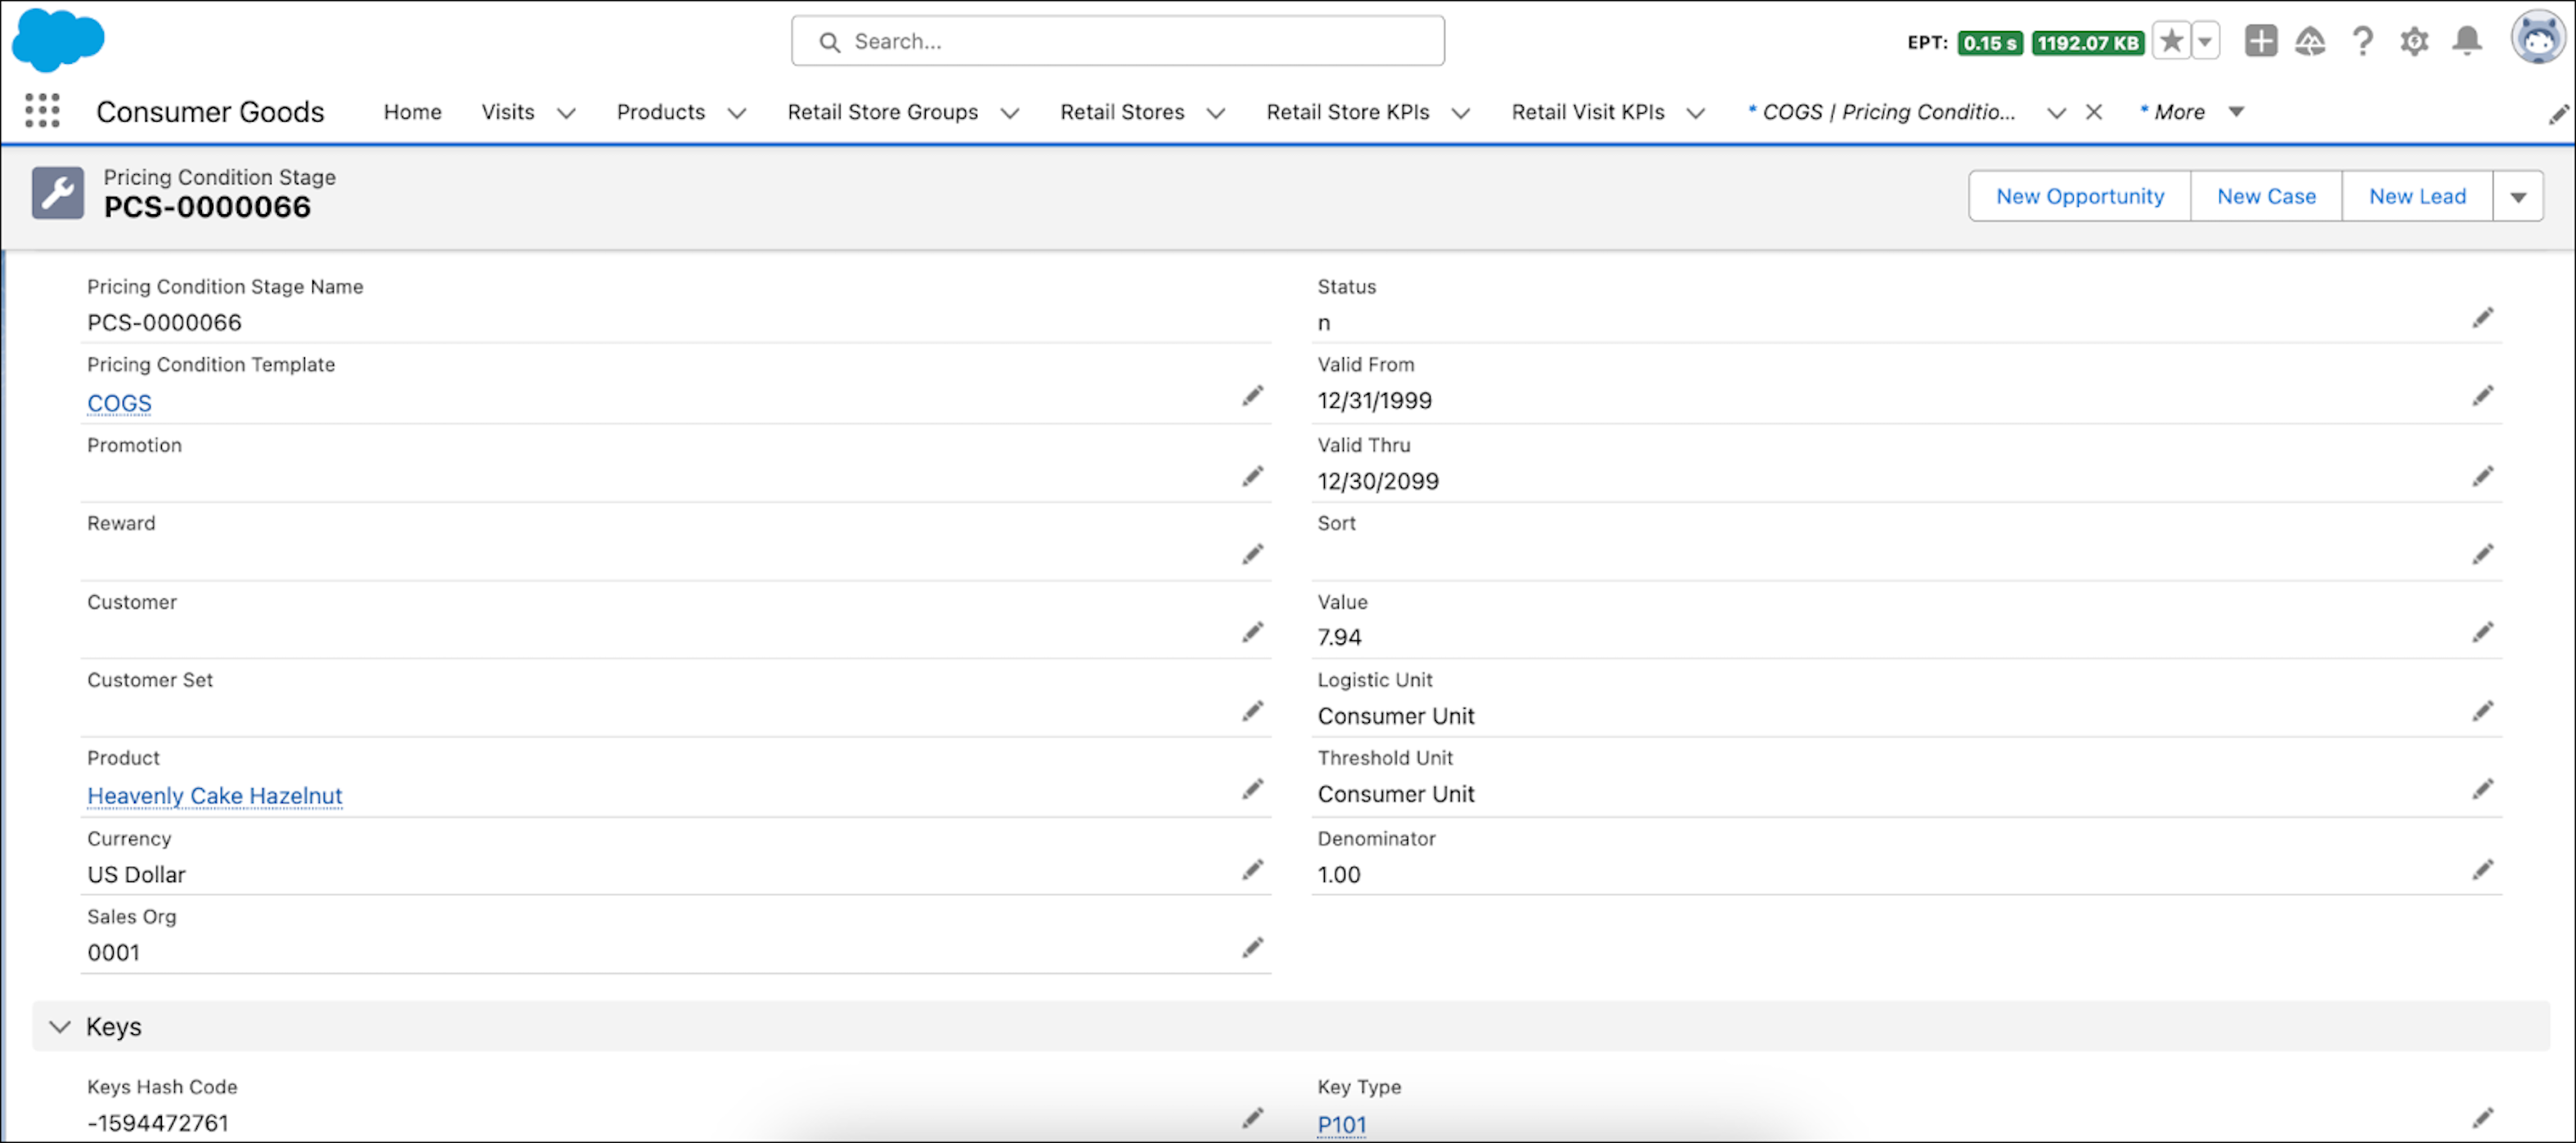2576x1143 pixels.
Task: Edit the Logistic Unit field pencil
Action: (2483, 711)
